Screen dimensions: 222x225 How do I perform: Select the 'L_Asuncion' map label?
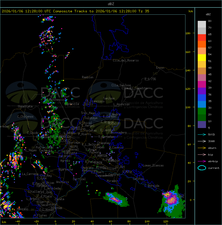(x=121, y=104)
